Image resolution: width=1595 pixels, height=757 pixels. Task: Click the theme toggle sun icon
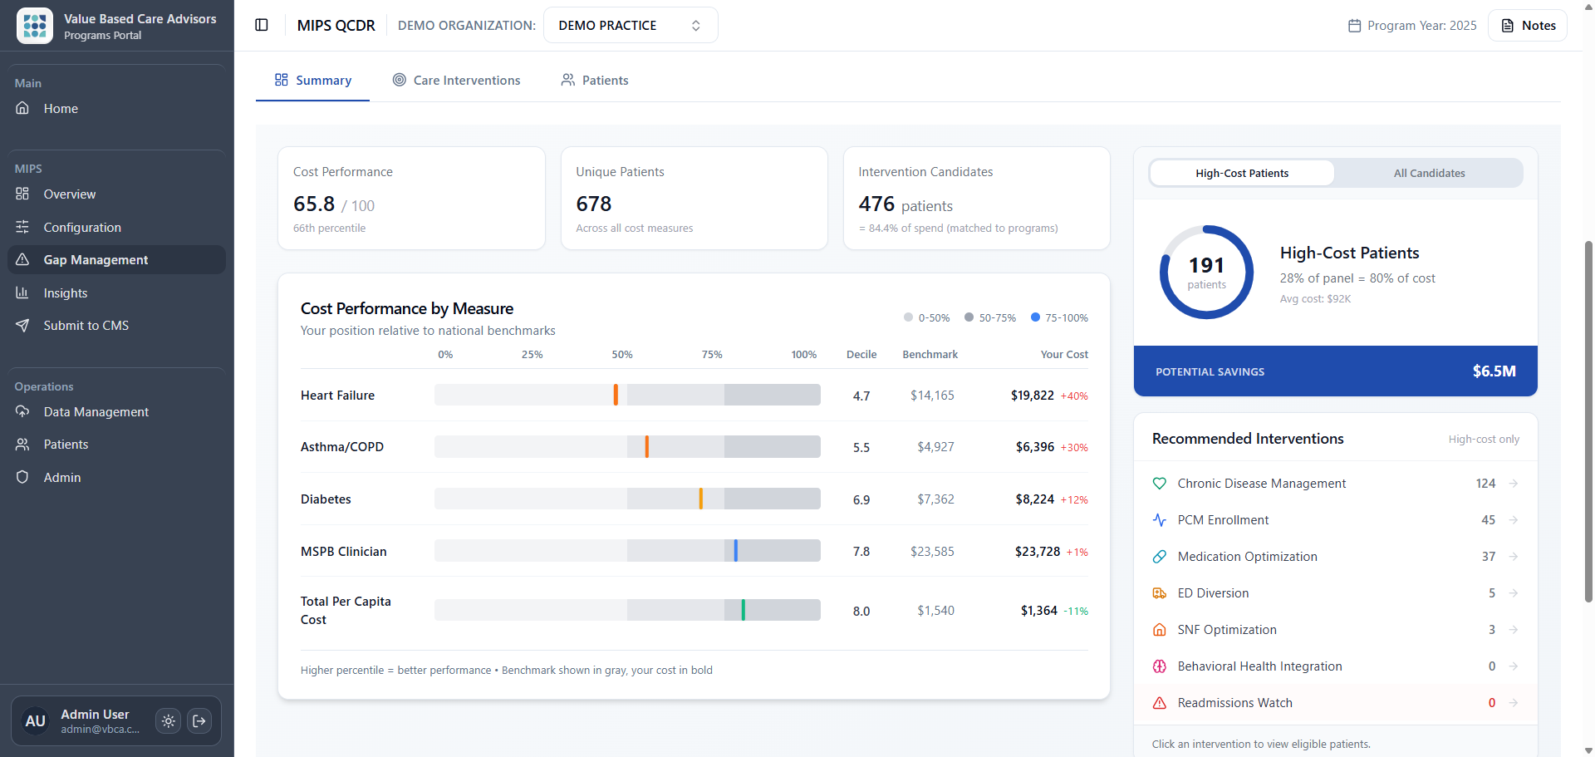click(169, 721)
